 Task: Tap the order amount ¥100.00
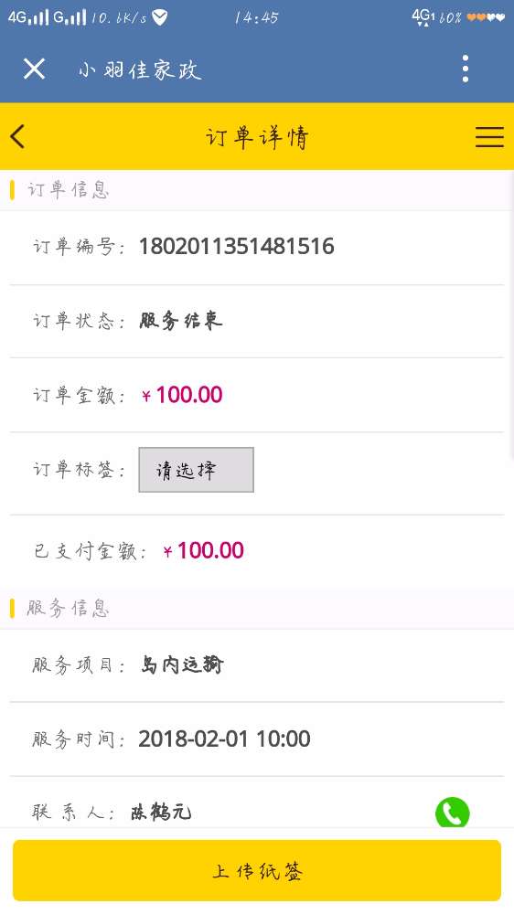[182, 395]
